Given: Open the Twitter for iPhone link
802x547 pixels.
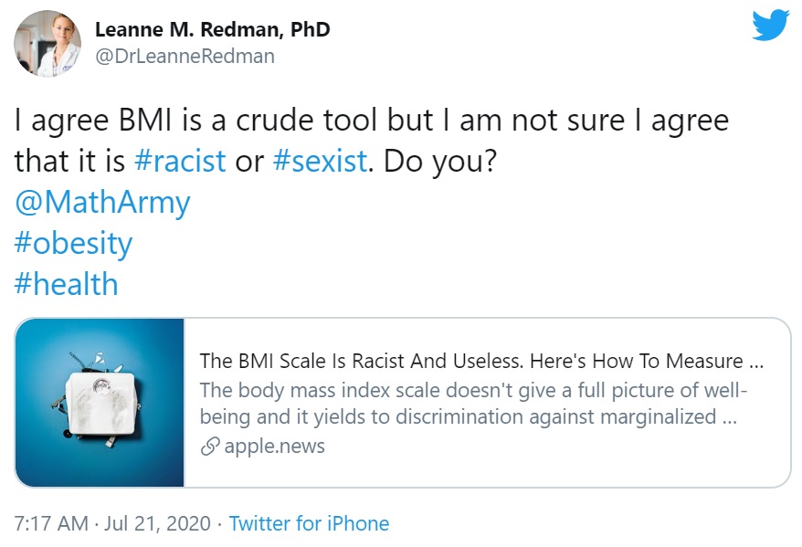Looking at the screenshot, I should (311, 522).
